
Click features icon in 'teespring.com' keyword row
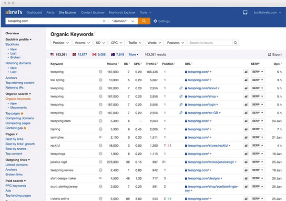pos(101,121)
